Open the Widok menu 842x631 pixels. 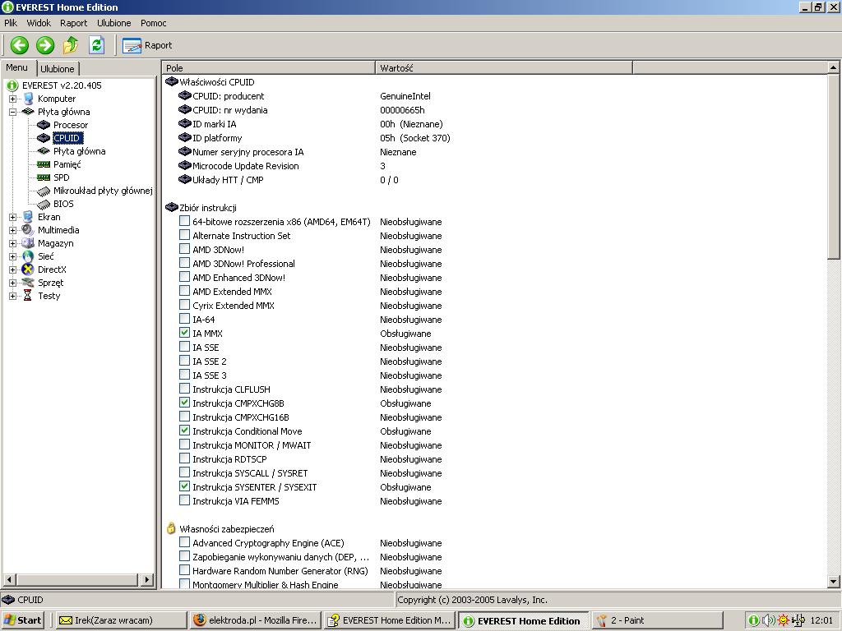39,23
